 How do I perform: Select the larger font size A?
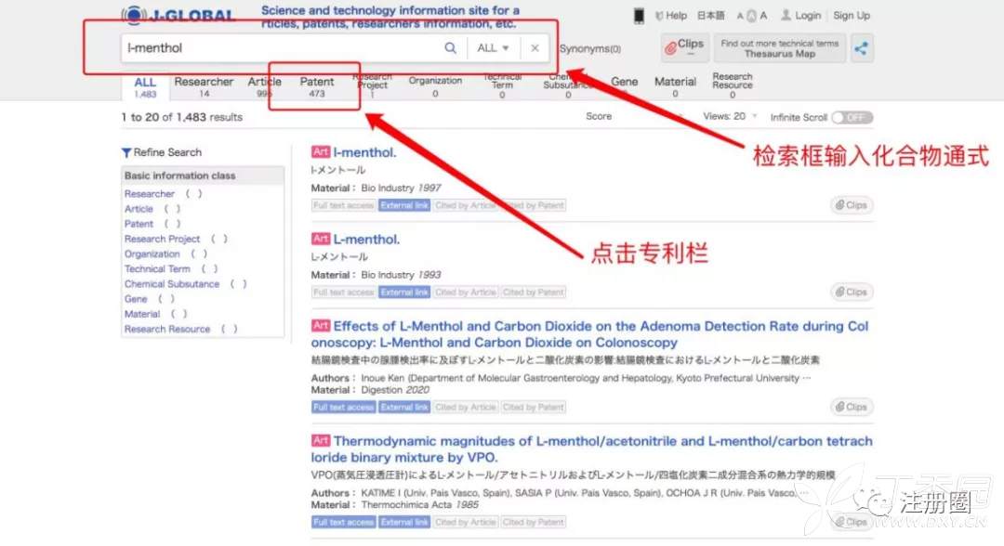coord(763,16)
